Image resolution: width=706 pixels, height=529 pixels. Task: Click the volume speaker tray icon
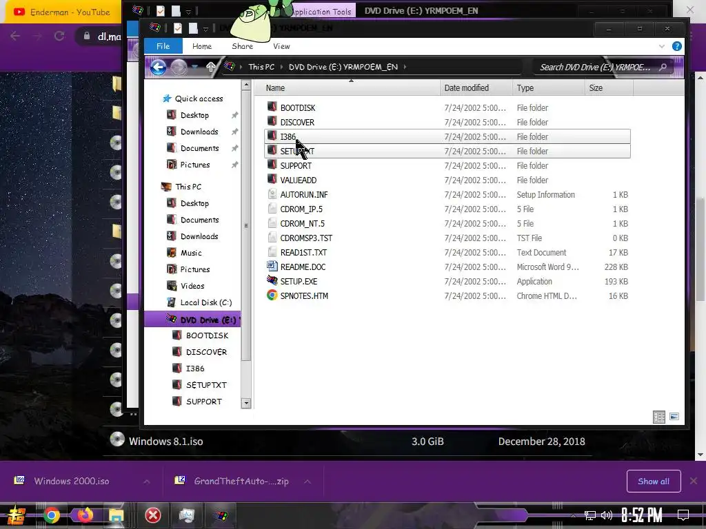(x=607, y=515)
